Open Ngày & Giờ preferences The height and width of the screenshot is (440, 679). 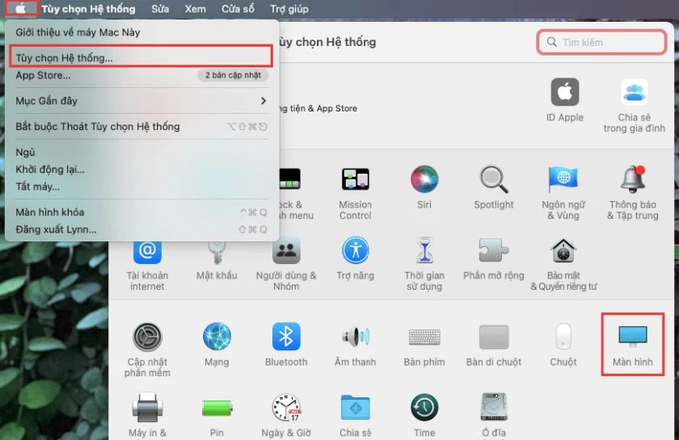pos(286,415)
